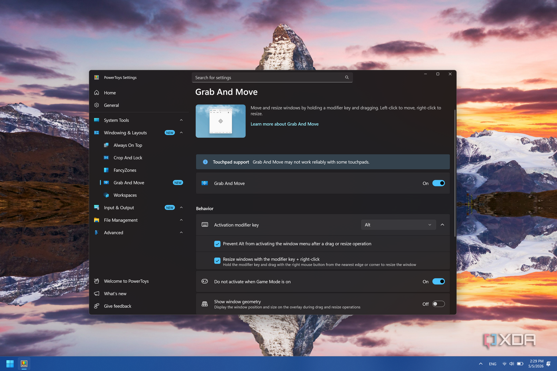Click the Windowing & Layouts icon
Image resolution: width=557 pixels, height=371 pixels.
[97, 133]
